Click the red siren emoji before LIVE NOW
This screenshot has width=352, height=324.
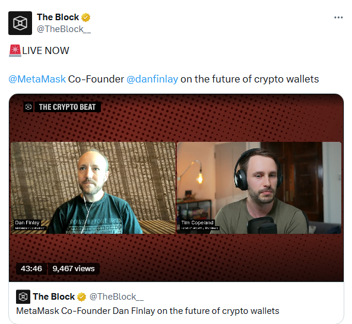coord(15,50)
